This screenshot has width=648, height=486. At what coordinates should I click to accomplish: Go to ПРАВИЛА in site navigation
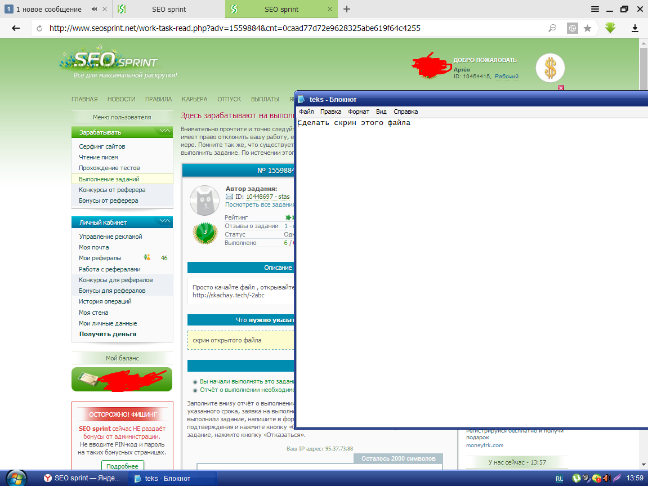click(158, 99)
